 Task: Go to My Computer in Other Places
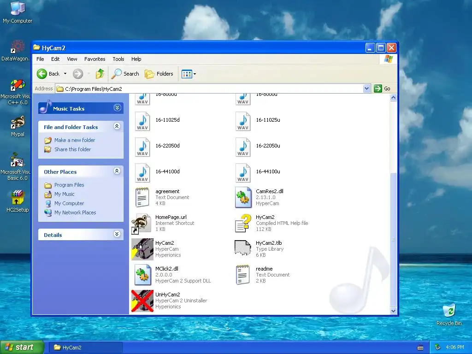pos(69,203)
